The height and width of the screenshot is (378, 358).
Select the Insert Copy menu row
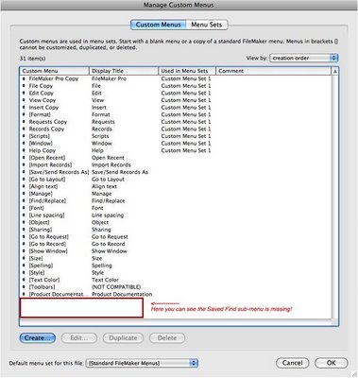[x=176, y=108]
